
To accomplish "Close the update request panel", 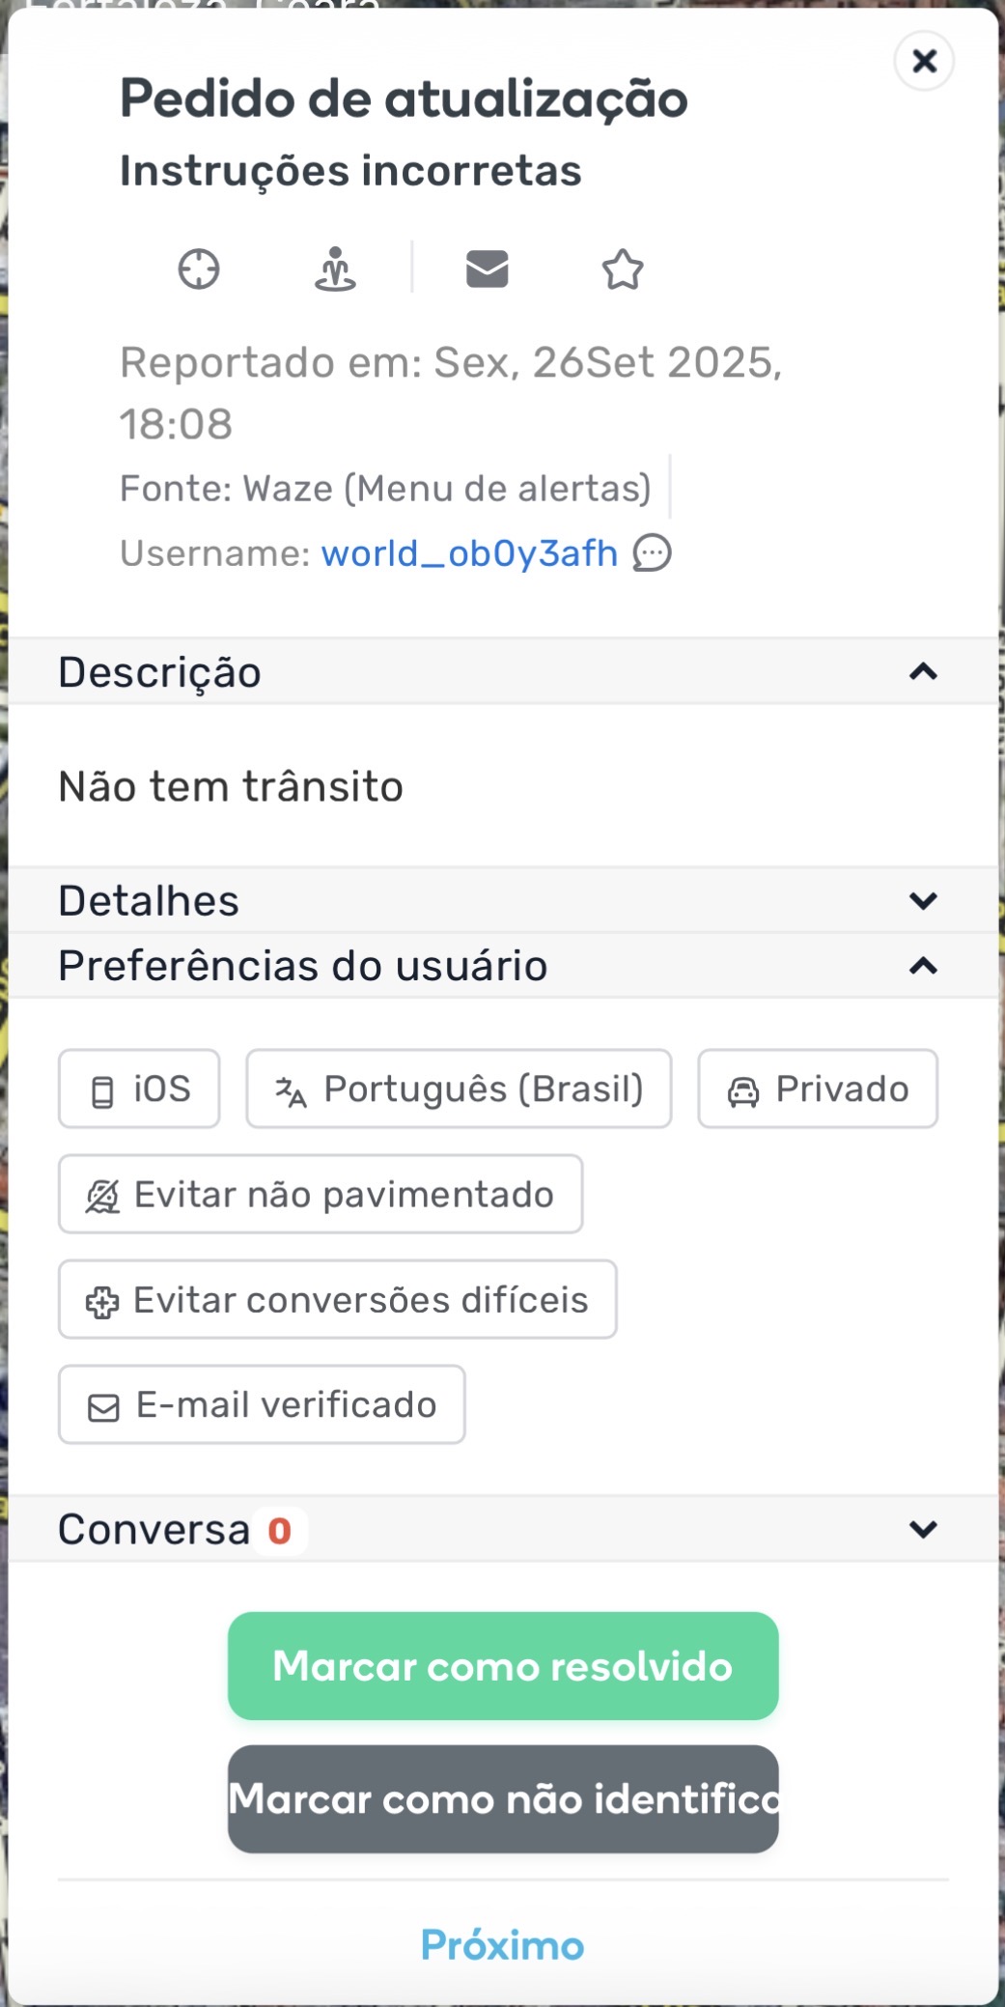I will click(x=924, y=61).
